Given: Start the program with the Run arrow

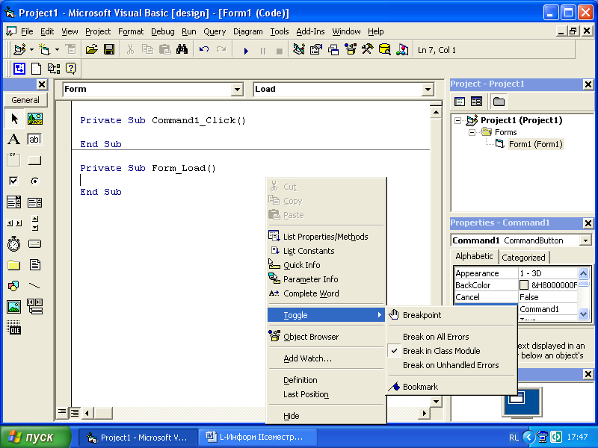Looking at the screenshot, I should pos(246,50).
